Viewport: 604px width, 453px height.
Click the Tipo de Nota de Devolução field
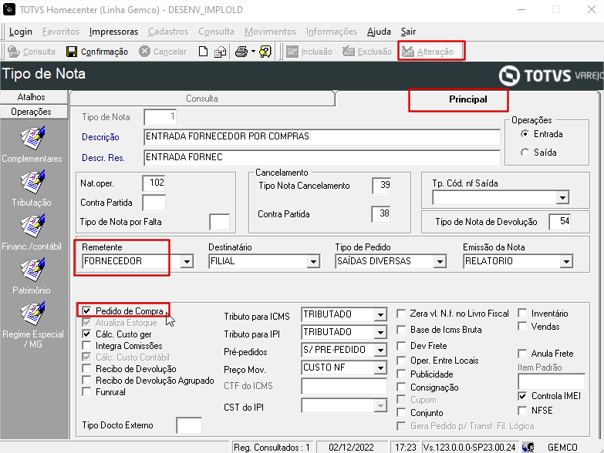tap(560, 222)
